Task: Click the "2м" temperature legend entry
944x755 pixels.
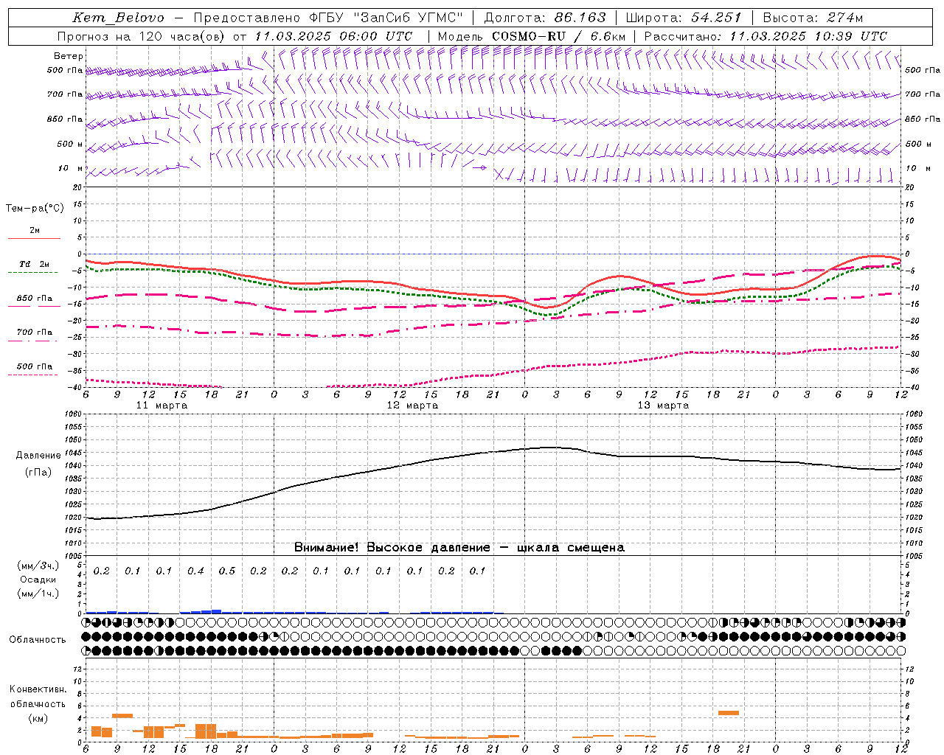Action: [x=35, y=230]
